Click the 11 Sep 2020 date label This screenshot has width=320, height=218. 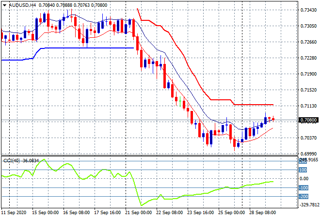(14, 213)
